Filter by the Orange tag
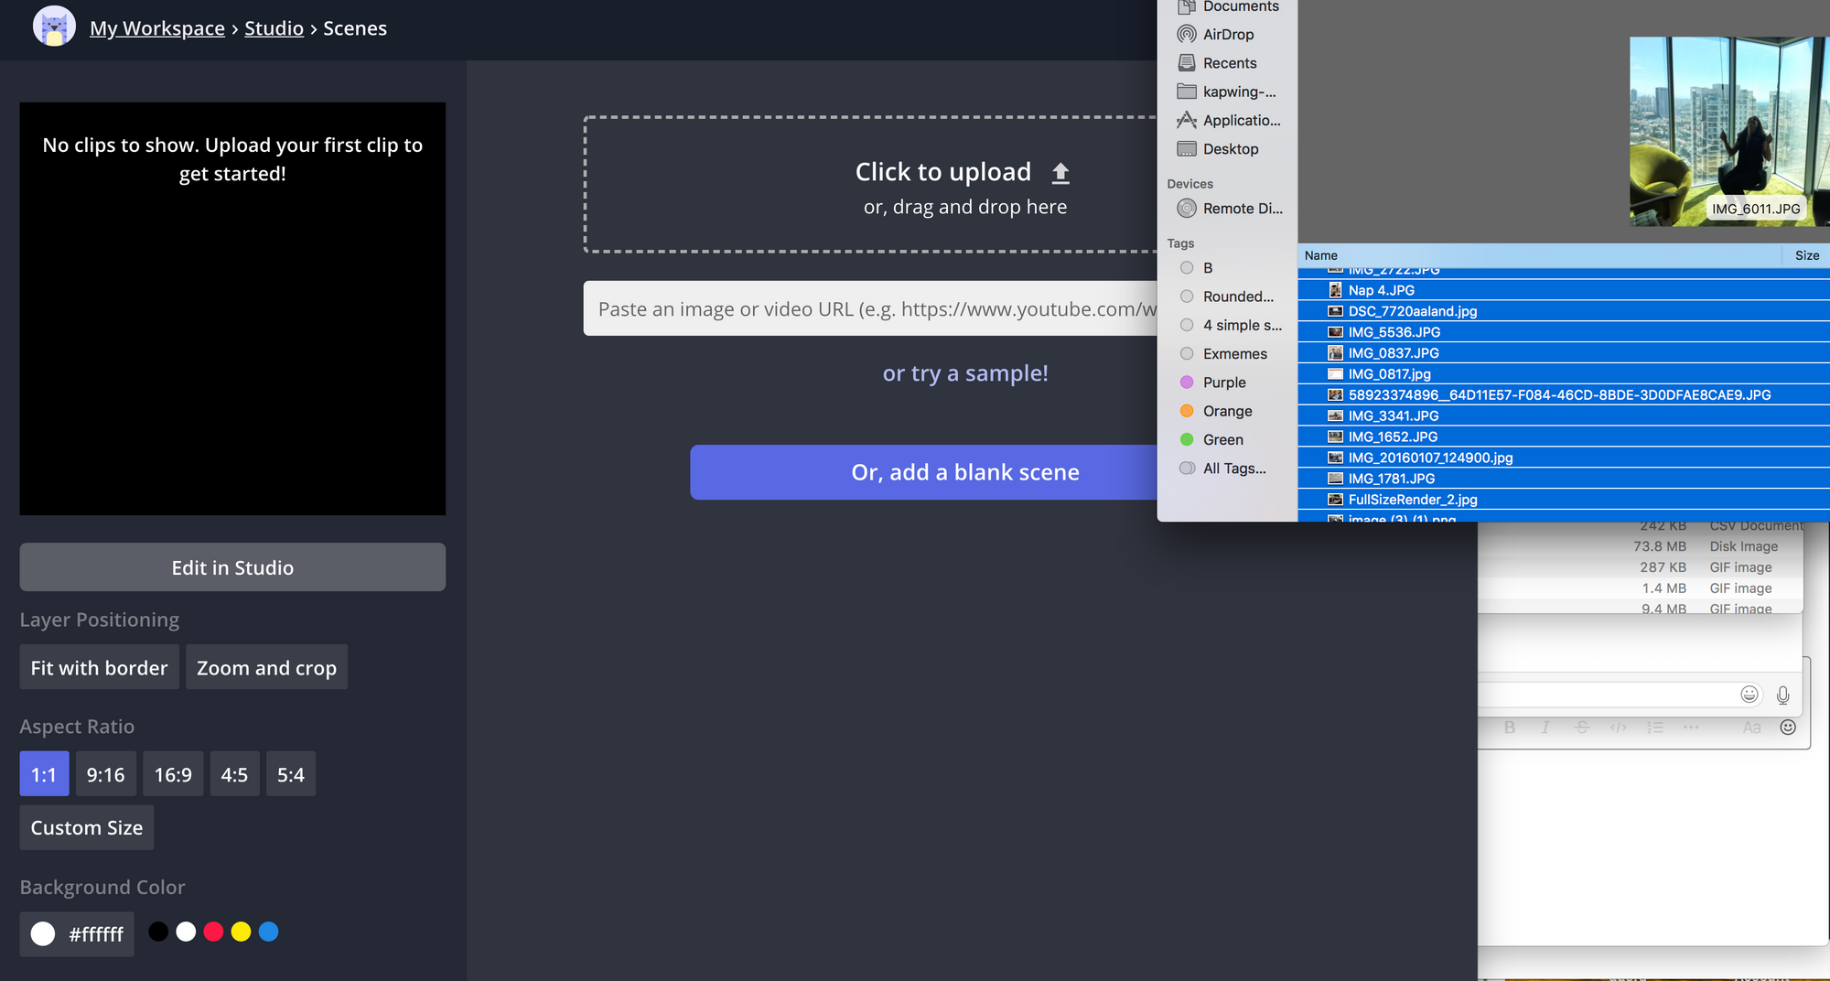 click(x=1216, y=412)
